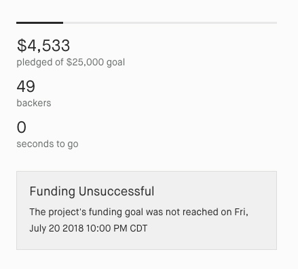Select the 0 time remaining number
The image size is (298, 269).
coord(22,127)
